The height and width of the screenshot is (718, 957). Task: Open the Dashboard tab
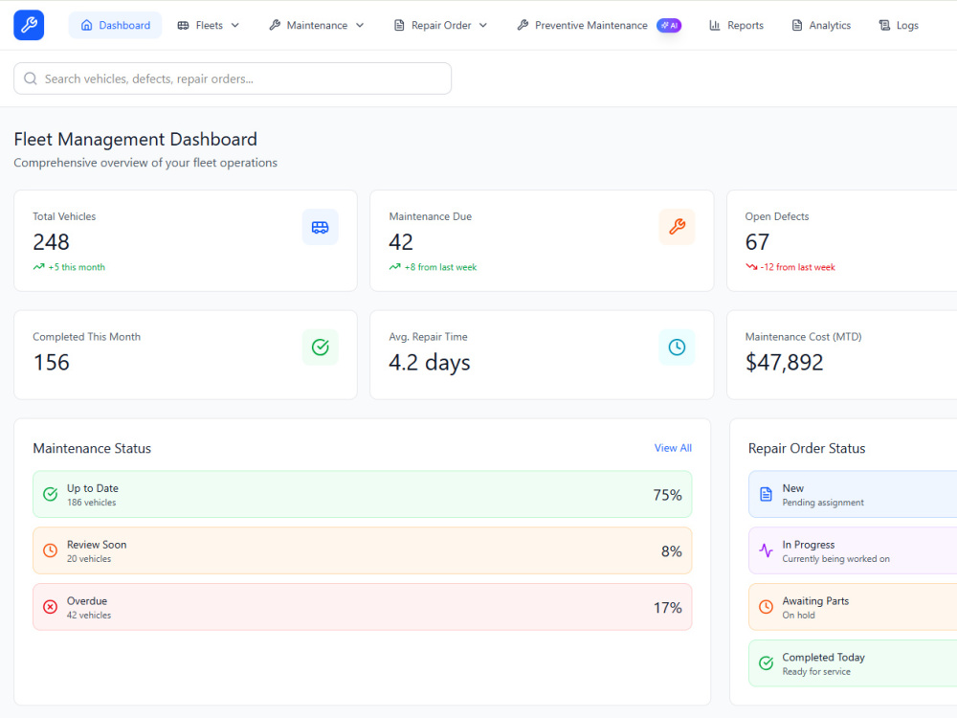point(116,25)
